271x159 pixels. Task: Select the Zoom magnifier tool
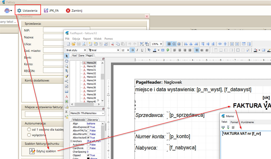[x=67, y=66]
